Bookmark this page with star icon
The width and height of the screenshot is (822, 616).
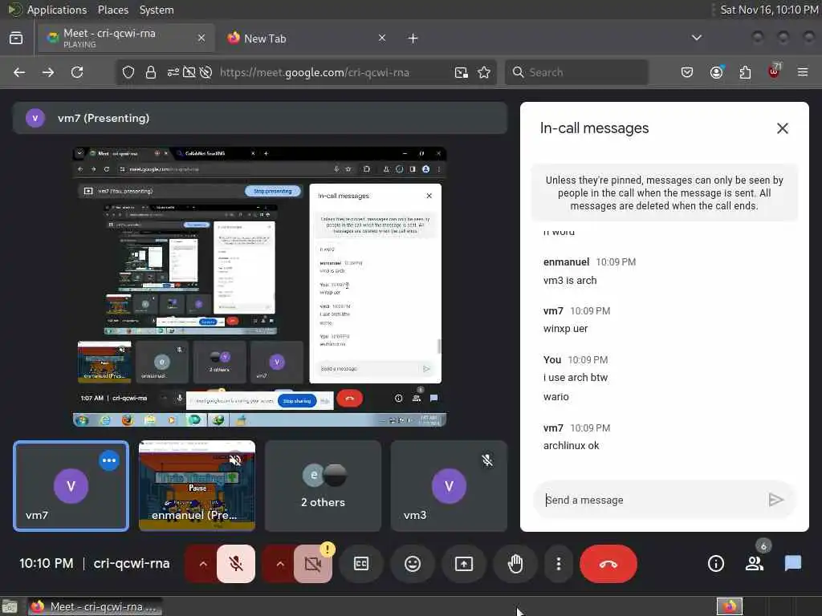click(484, 72)
